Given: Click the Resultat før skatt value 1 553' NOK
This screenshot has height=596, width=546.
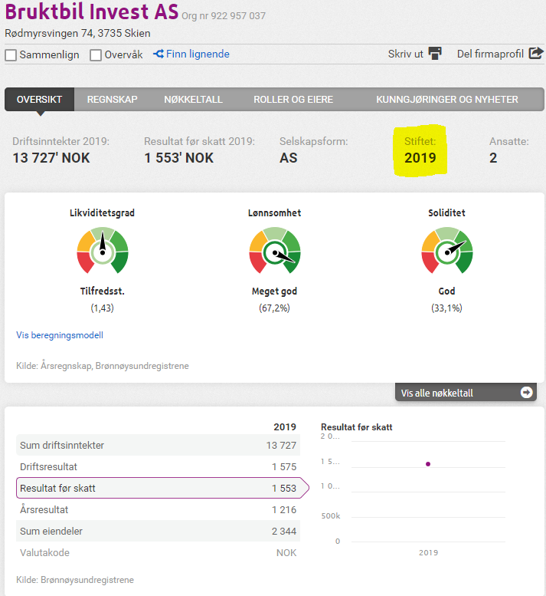Looking at the screenshot, I should 179,158.
